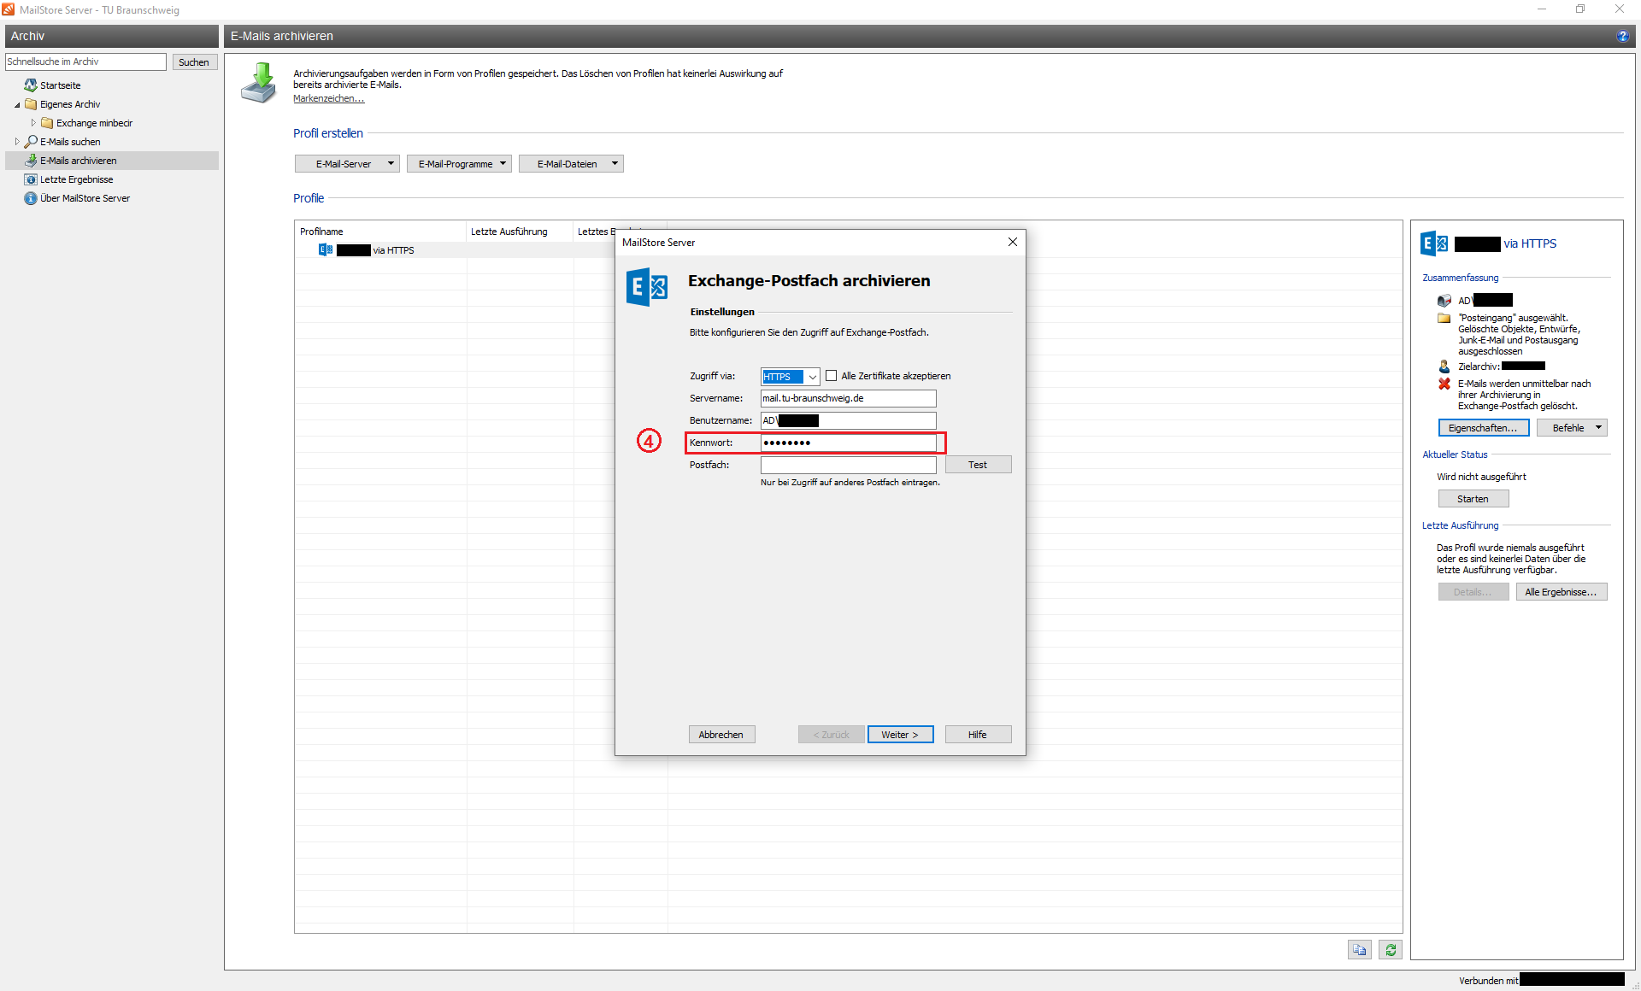Toggle the E-Mail-Server dropdown button
Viewport: 1641px width, 991px height.
(347, 163)
